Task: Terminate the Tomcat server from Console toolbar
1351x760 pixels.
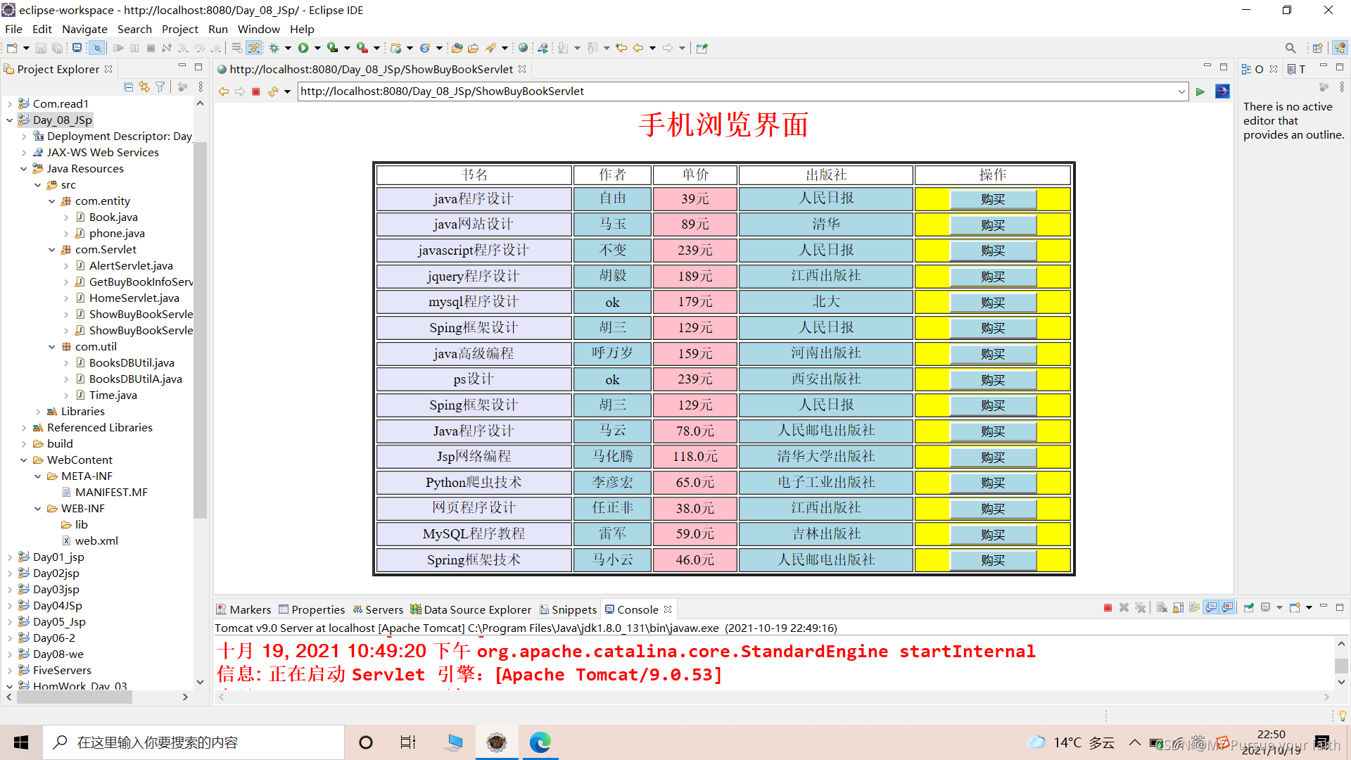Action: pyautogui.click(x=1108, y=607)
